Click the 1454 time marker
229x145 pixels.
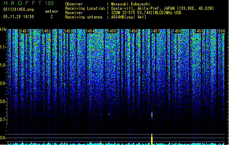[90, 31]
